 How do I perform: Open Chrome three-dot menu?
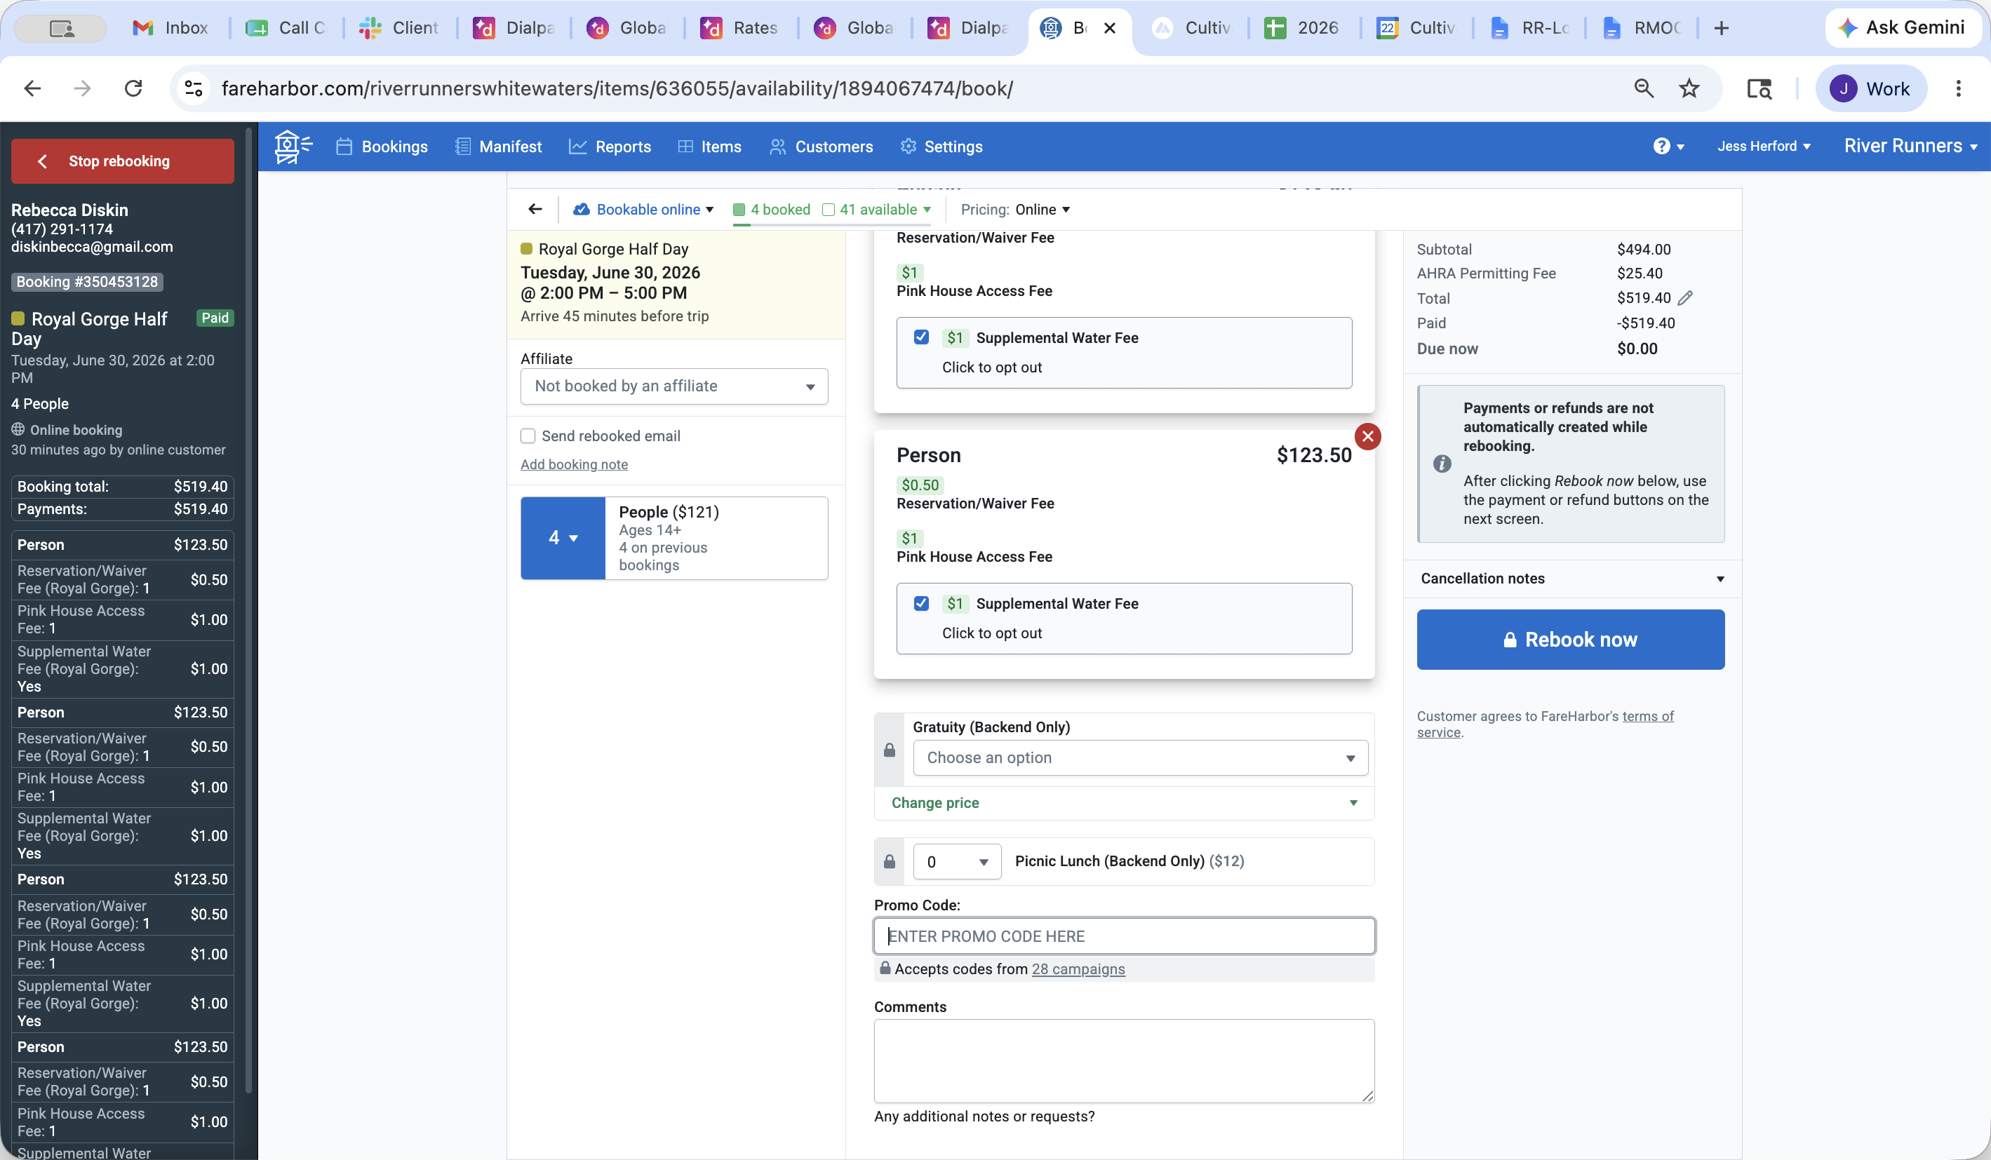click(x=1958, y=88)
